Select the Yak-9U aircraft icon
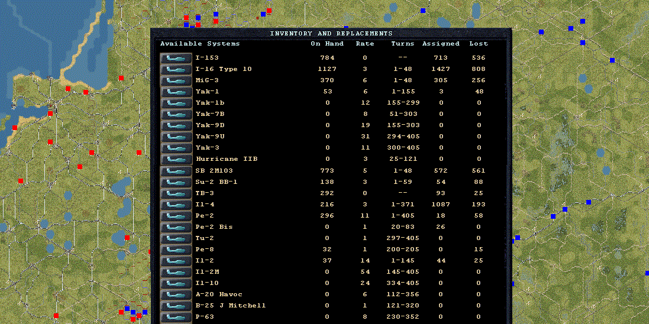The image size is (649, 324). point(176,137)
